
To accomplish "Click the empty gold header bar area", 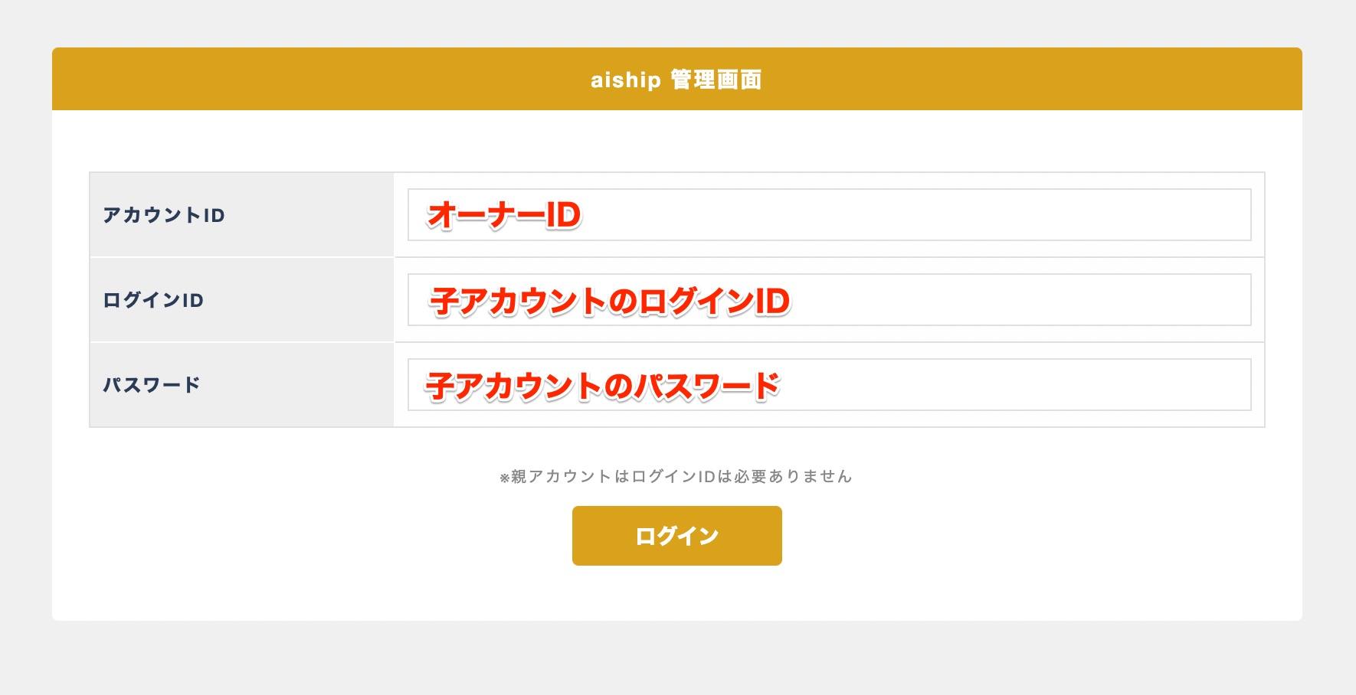I will point(306,80).
